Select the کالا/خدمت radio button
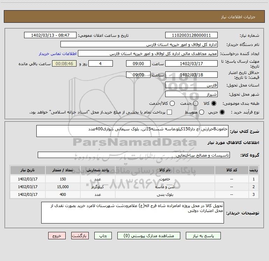Image resolution: width=269 pixels, height=261 pixels. [x=172, y=103]
